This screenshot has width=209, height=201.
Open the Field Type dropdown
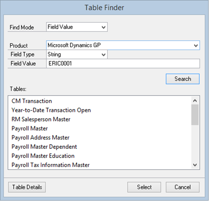pyautogui.click(x=77, y=54)
